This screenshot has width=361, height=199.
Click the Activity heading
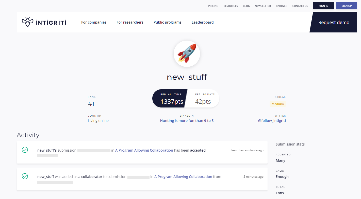[x=28, y=135]
